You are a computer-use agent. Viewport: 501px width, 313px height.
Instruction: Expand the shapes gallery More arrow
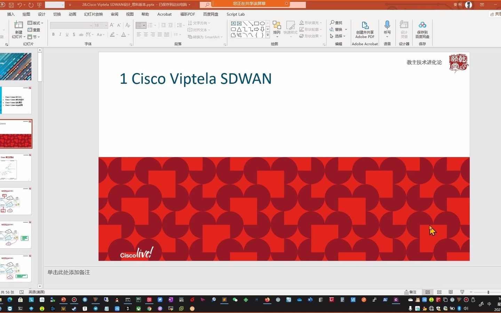(x=268, y=35)
